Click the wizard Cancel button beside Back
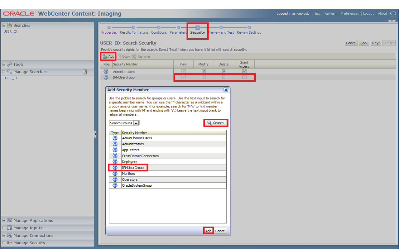399x249 pixels. (351, 43)
